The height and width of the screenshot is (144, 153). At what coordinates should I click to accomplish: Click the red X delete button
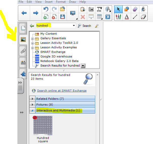(x=83, y=17)
